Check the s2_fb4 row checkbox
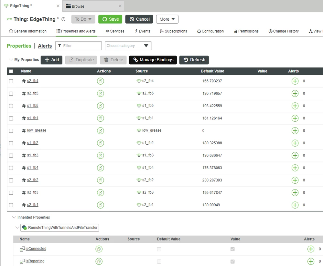323x266 pixels. [11, 81]
